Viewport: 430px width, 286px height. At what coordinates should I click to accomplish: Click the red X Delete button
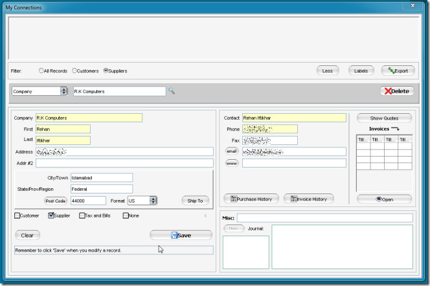pyautogui.click(x=397, y=91)
